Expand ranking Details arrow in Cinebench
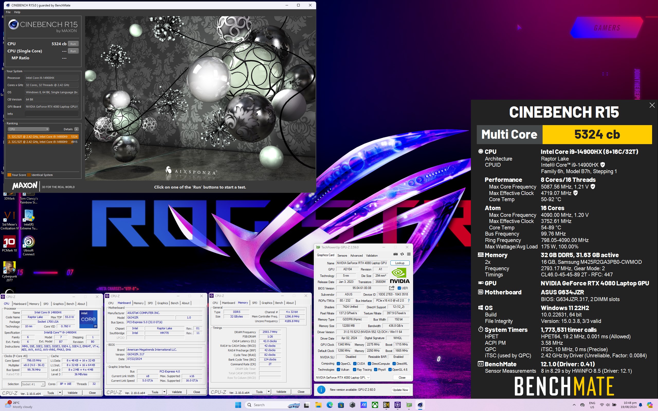Viewport: 658px width, 411px height. click(77, 129)
